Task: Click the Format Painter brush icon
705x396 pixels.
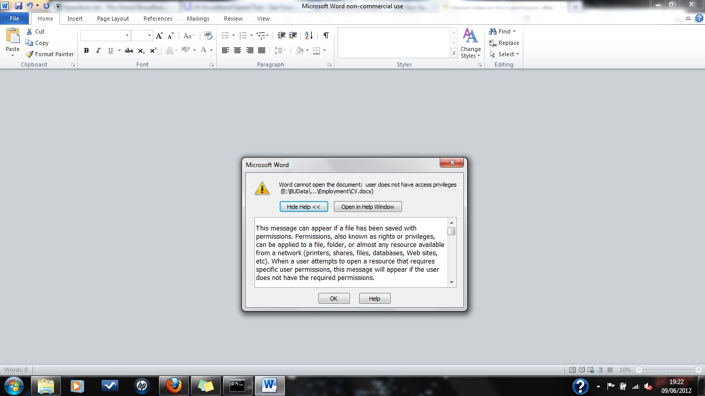Action: coord(29,54)
